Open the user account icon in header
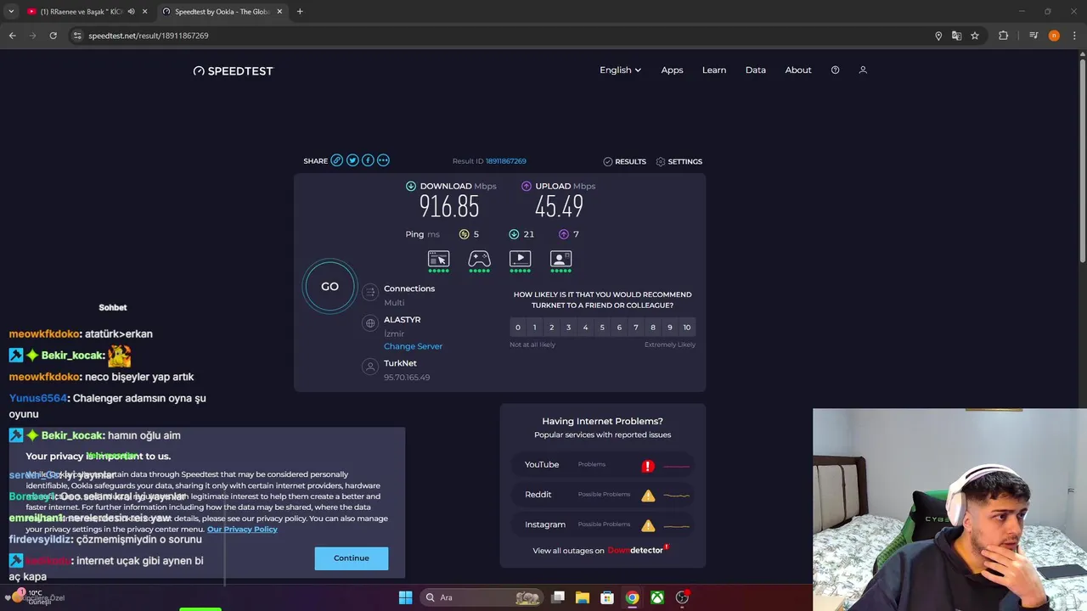The image size is (1087, 611). click(863, 70)
